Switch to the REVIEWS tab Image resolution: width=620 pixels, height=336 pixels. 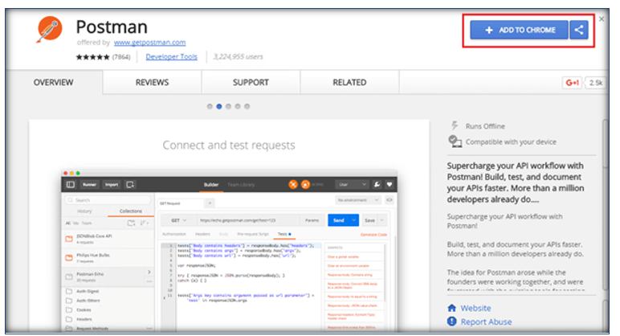(x=153, y=82)
